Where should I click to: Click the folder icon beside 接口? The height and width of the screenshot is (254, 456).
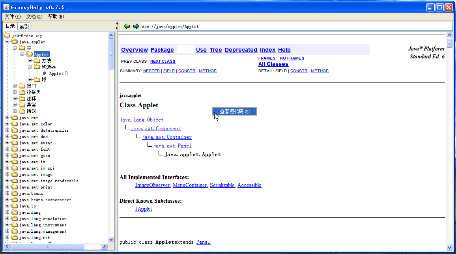coord(22,86)
